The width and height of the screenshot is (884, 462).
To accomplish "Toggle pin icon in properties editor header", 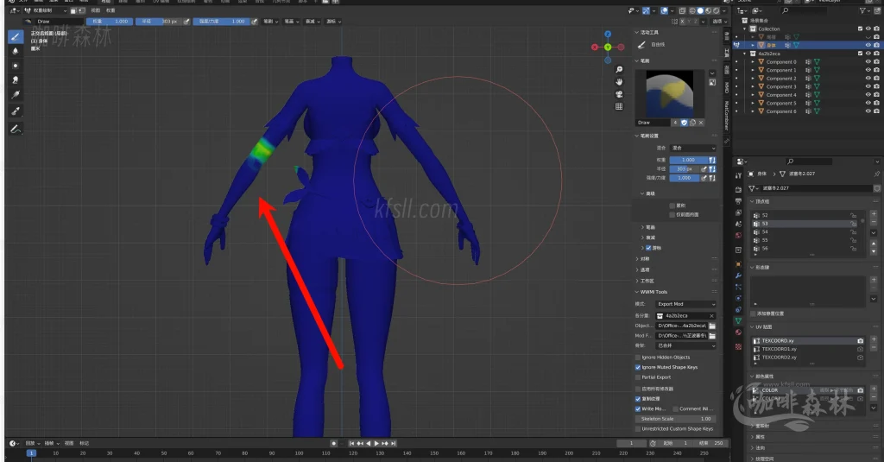I will 877,174.
